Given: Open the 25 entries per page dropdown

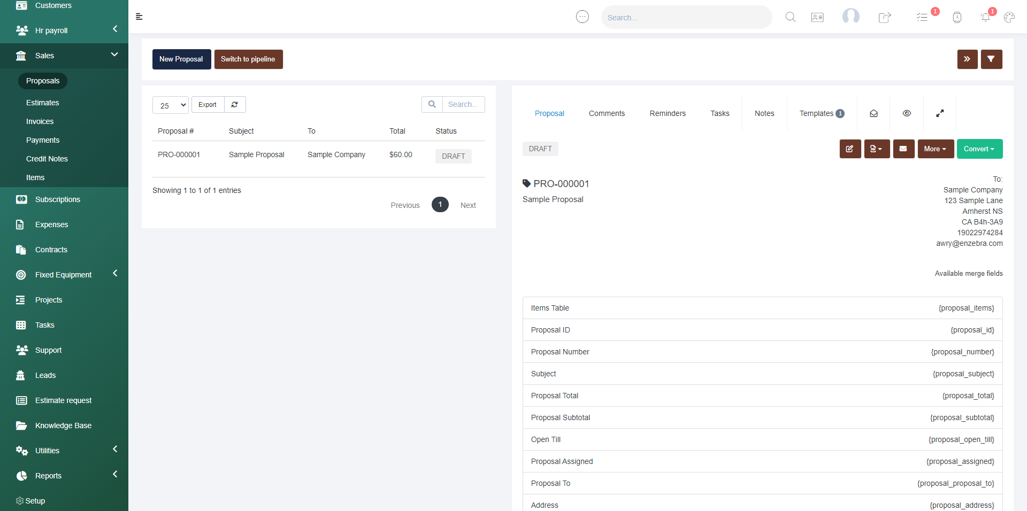Looking at the screenshot, I should 171,105.
